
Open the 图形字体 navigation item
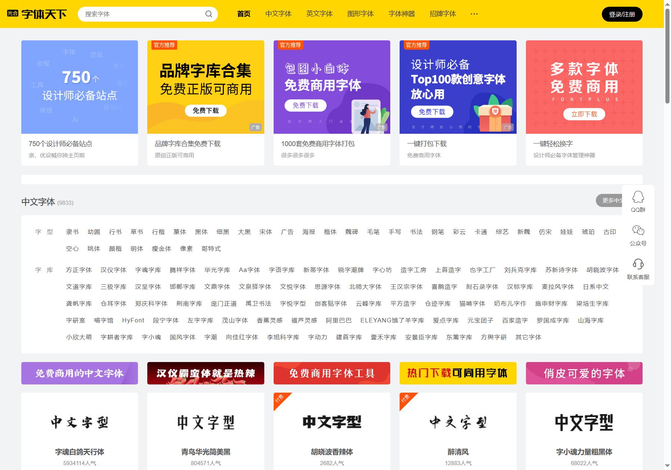361,14
